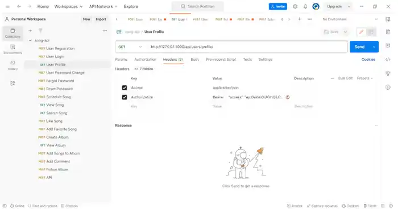Uncheck the Authorization header checkbox
The width and height of the screenshot is (398, 209).
pyautogui.click(x=125, y=97)
